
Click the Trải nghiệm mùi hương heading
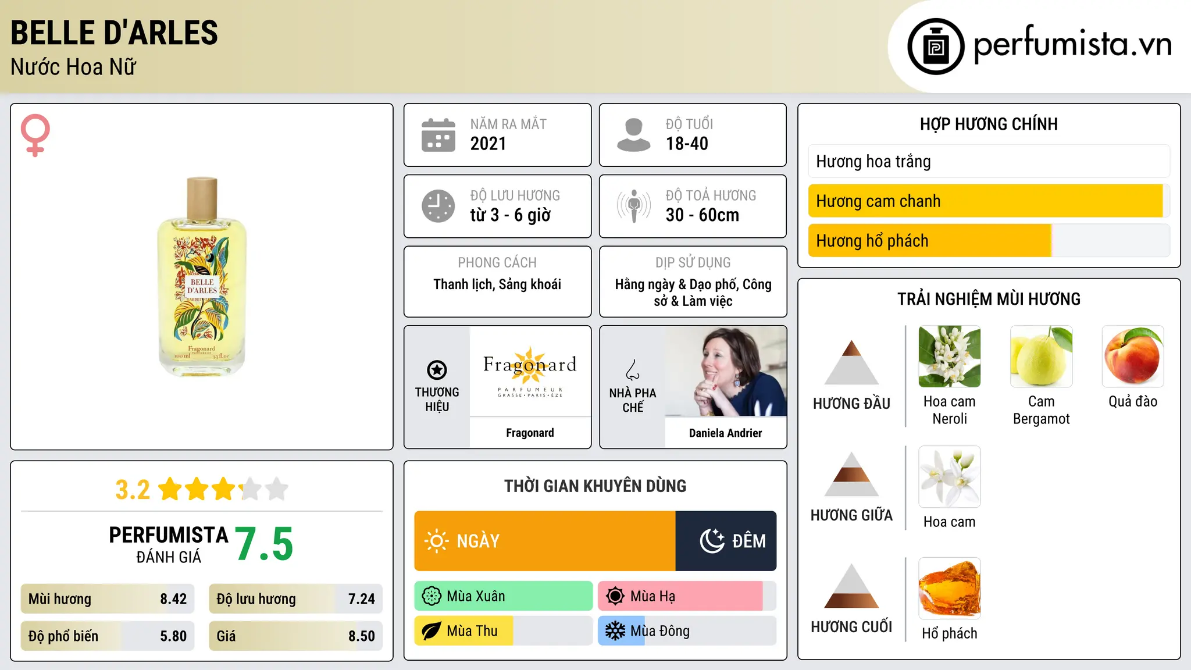pyautogui.click(x=989, y=299)
